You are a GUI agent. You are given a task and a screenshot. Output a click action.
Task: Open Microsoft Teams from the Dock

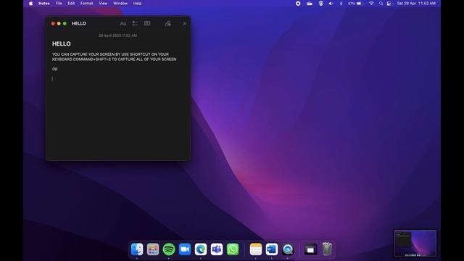pyautogui.click(x=217, y=249)
